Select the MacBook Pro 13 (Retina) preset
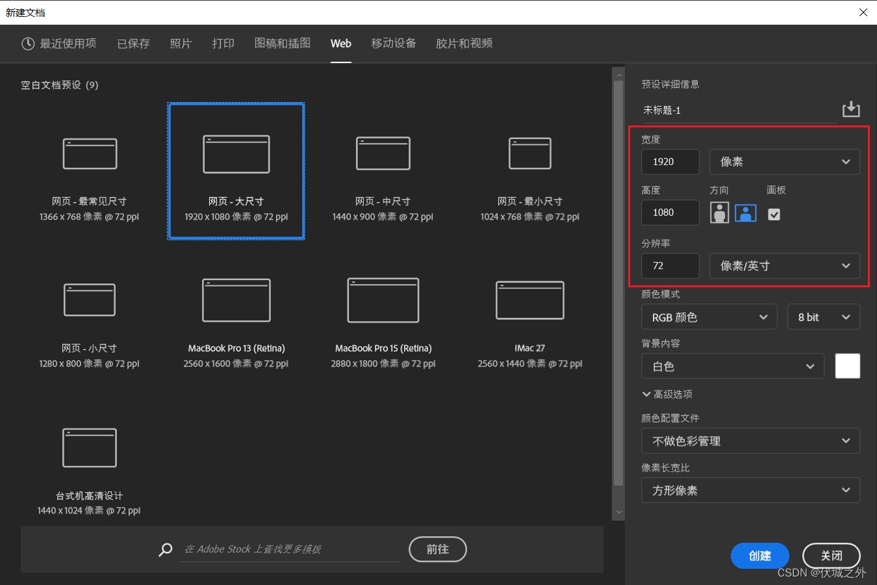877x585 pixels. [x=236, y=300]
